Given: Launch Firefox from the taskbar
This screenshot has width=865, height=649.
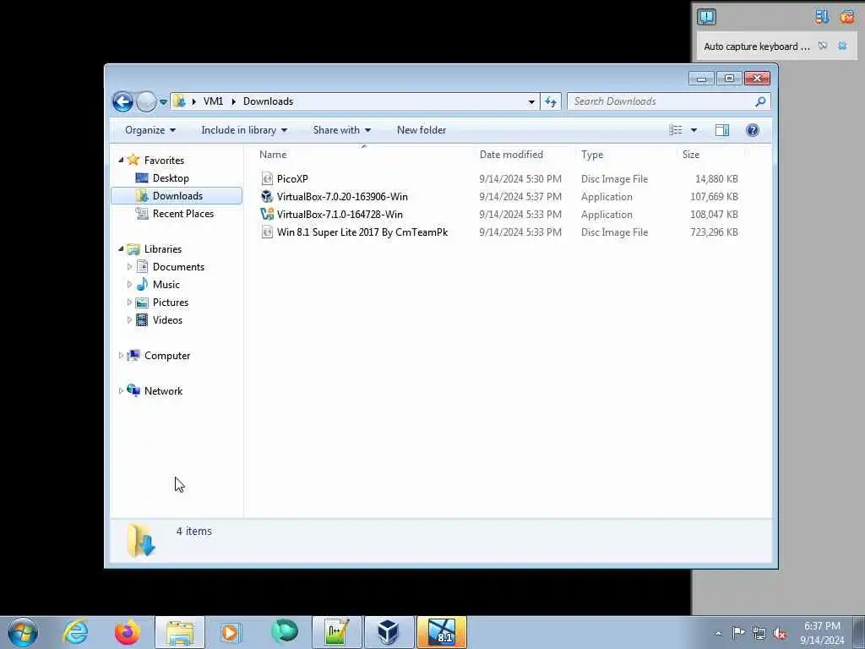Looking at the screenshot, I should 128,632.
